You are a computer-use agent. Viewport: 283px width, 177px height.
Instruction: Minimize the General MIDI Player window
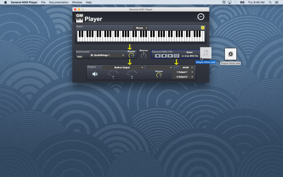79,9
